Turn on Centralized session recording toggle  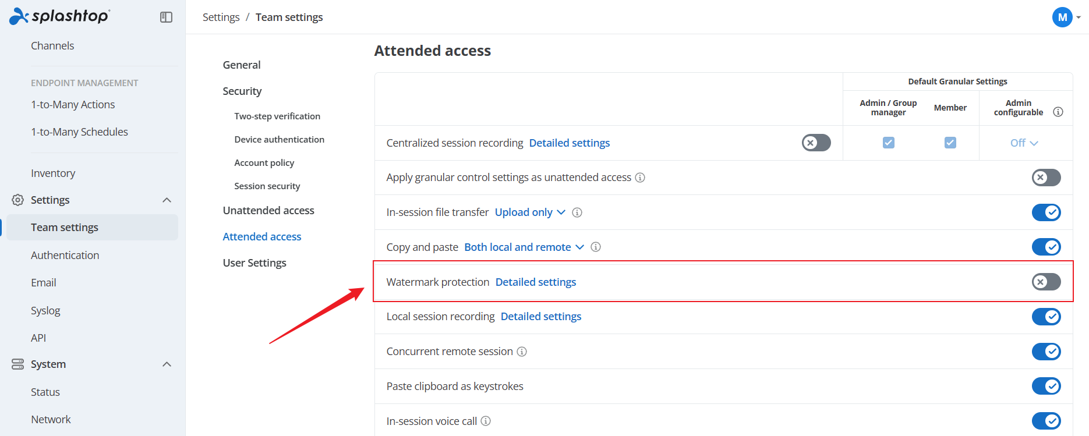pyautogui.click(x=816, y=143)
